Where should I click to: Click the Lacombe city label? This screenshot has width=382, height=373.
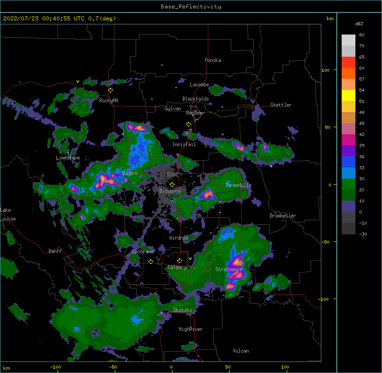pos(199,85)
